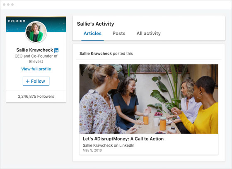
Task: Open the All activity tab
Action: click(x=149, y=34)
